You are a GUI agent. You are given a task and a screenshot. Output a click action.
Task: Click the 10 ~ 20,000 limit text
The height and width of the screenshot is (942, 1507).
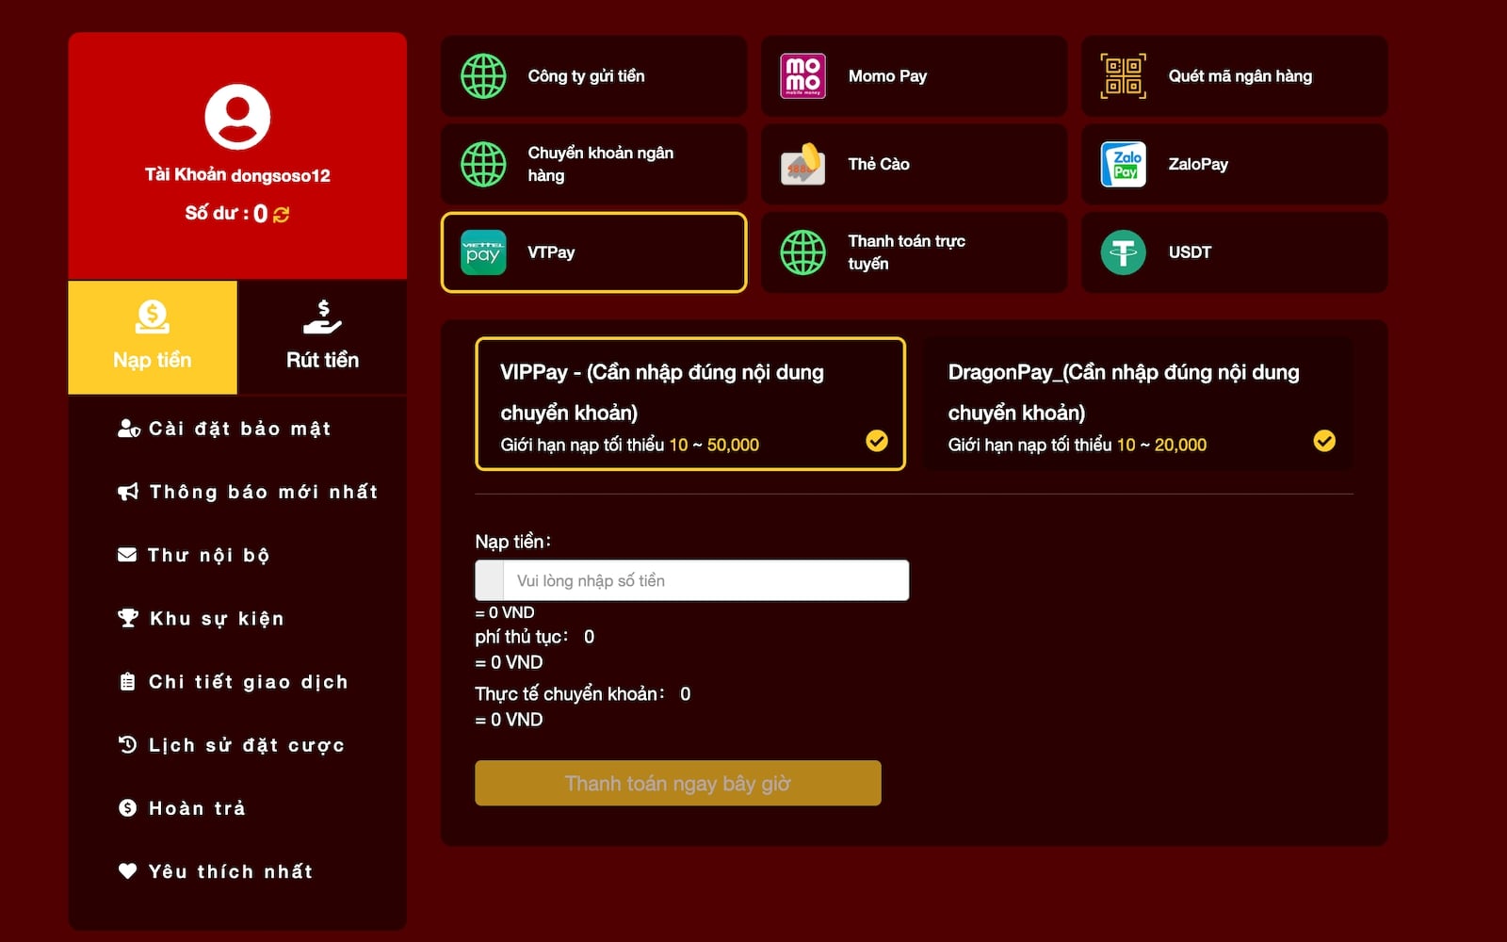click(x=1161, y=445)
